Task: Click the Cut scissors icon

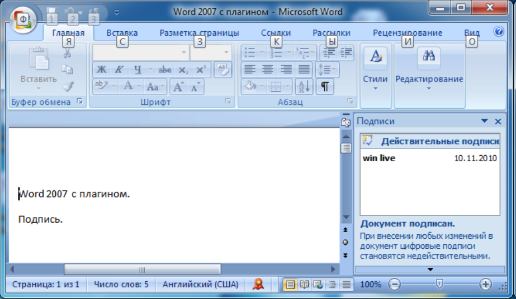Action: (x=68, y=53)
